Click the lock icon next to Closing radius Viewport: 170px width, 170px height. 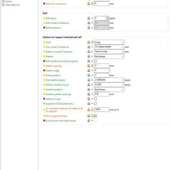click(89, 75)
